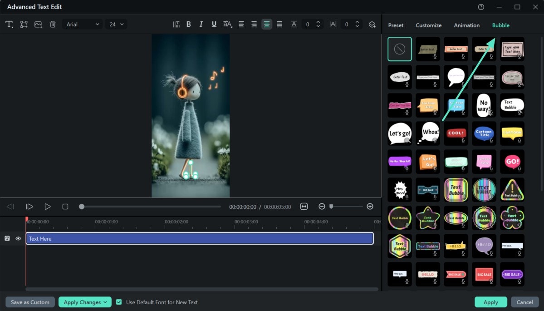Toggle italic text formatting
544x311 pixels.
pyautogui.click(x=201, y=25)
